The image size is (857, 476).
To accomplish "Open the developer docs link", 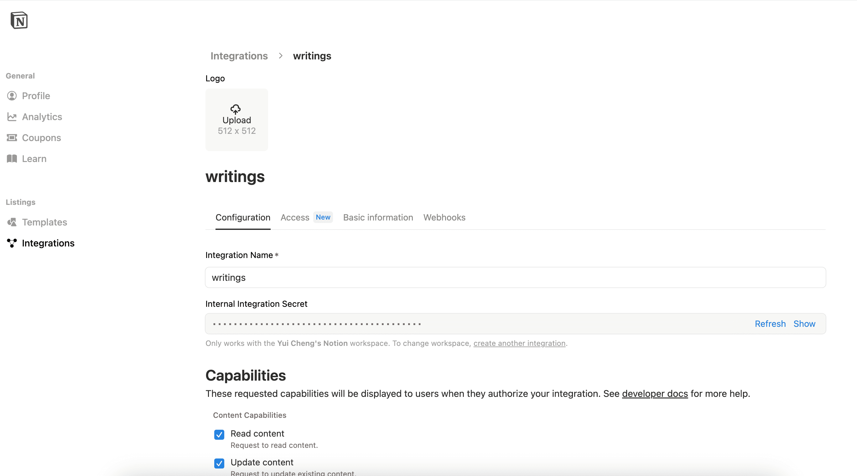I will coord(655,394).
